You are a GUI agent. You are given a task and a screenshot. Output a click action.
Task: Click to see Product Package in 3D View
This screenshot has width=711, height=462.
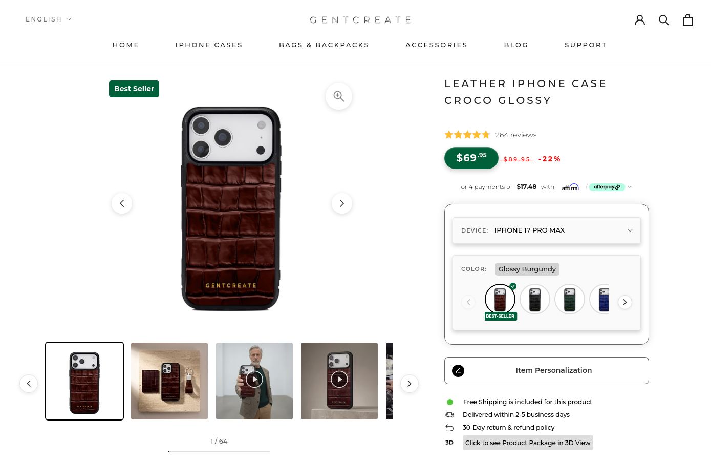[x=528, y=443]
